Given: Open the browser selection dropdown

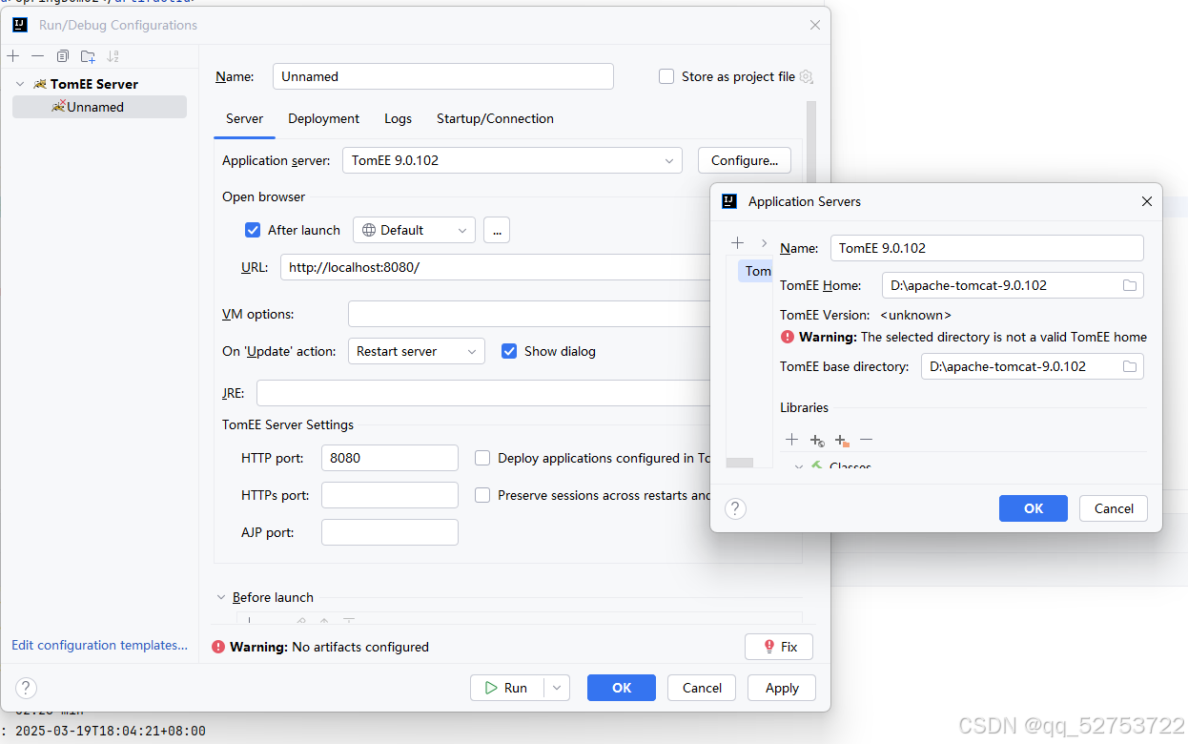Looking at the screenshot, I should (x=463, y=230).
